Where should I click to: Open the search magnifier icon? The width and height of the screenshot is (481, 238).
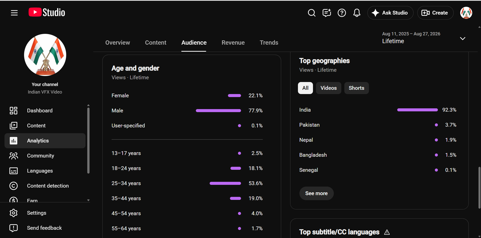click(x=312, y=13)
